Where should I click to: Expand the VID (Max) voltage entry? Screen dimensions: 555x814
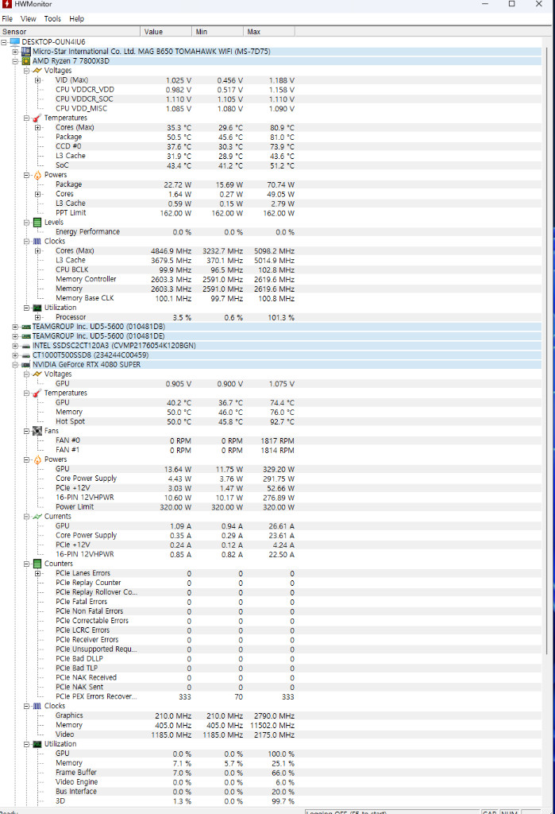[x=37, y=80]
